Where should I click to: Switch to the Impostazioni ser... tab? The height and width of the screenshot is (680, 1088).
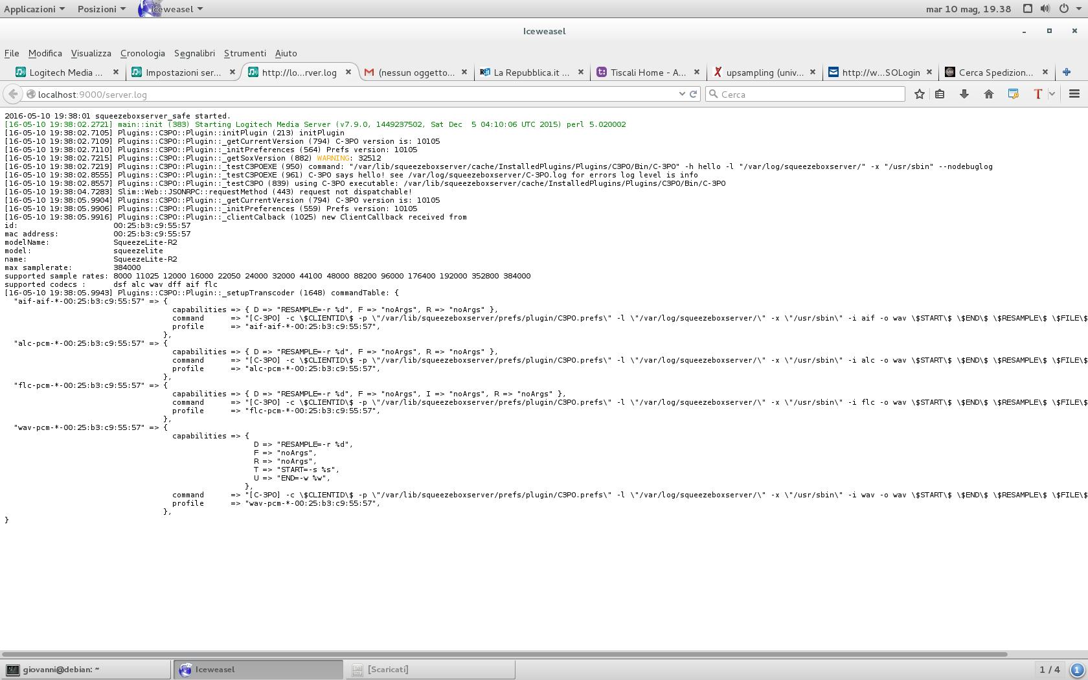click(x=183, y=73)
